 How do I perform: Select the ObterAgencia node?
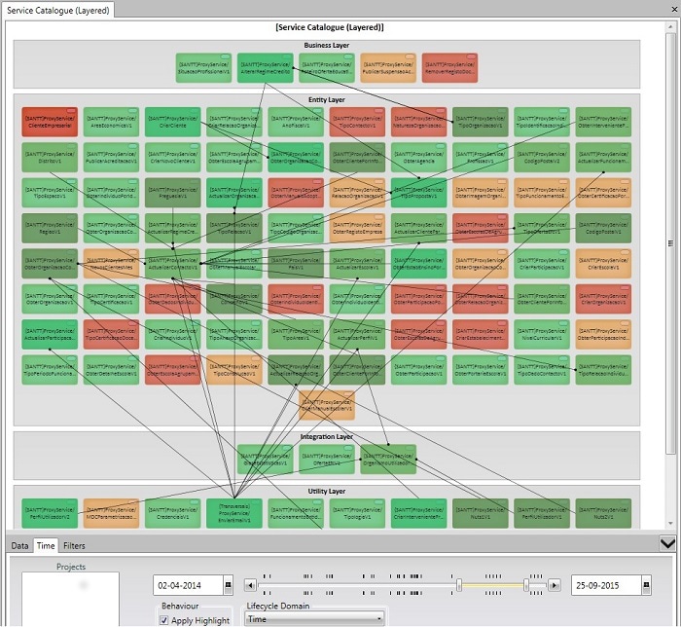418,158
